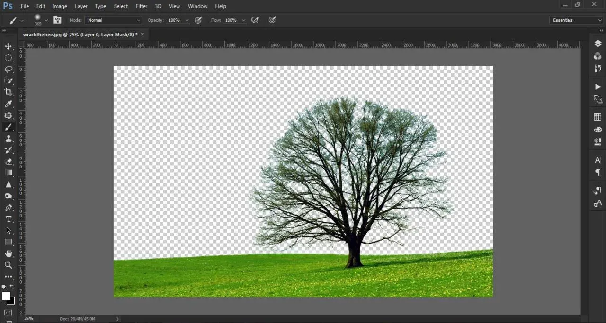Open the Swatches grid panel icon

[598, 117]
